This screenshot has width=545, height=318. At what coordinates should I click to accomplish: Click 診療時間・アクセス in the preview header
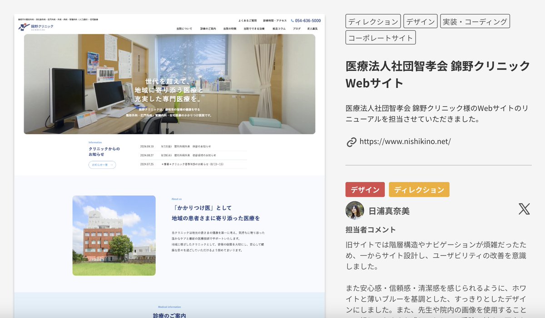click(x=275, y=20)
